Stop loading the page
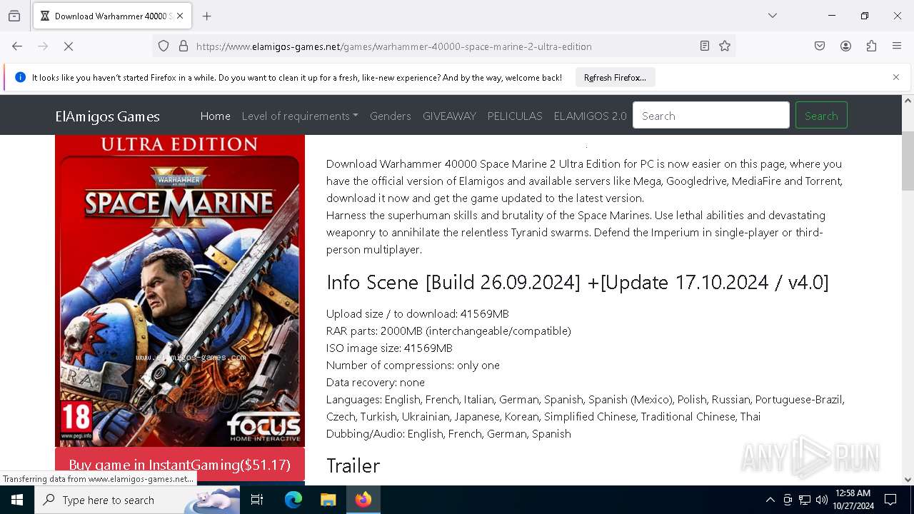This screenshot has height=514, width=914. pos(69,46)
